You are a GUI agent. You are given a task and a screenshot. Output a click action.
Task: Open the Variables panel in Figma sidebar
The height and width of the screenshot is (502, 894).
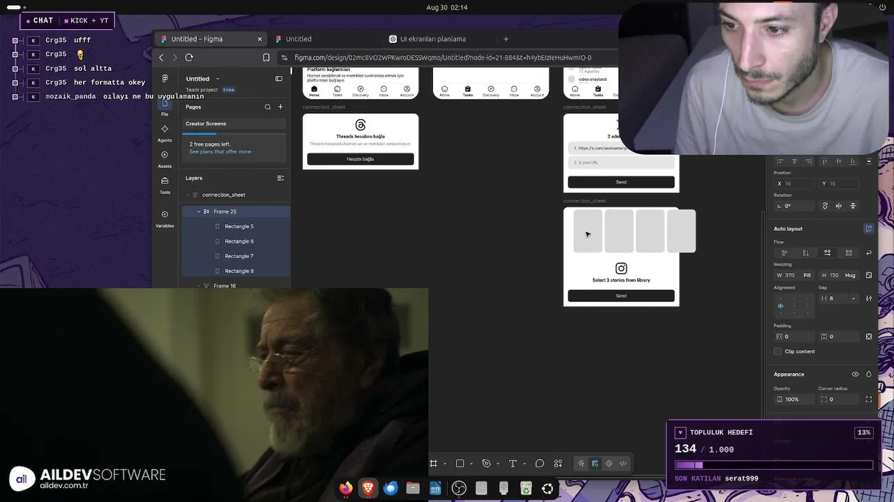165,218
